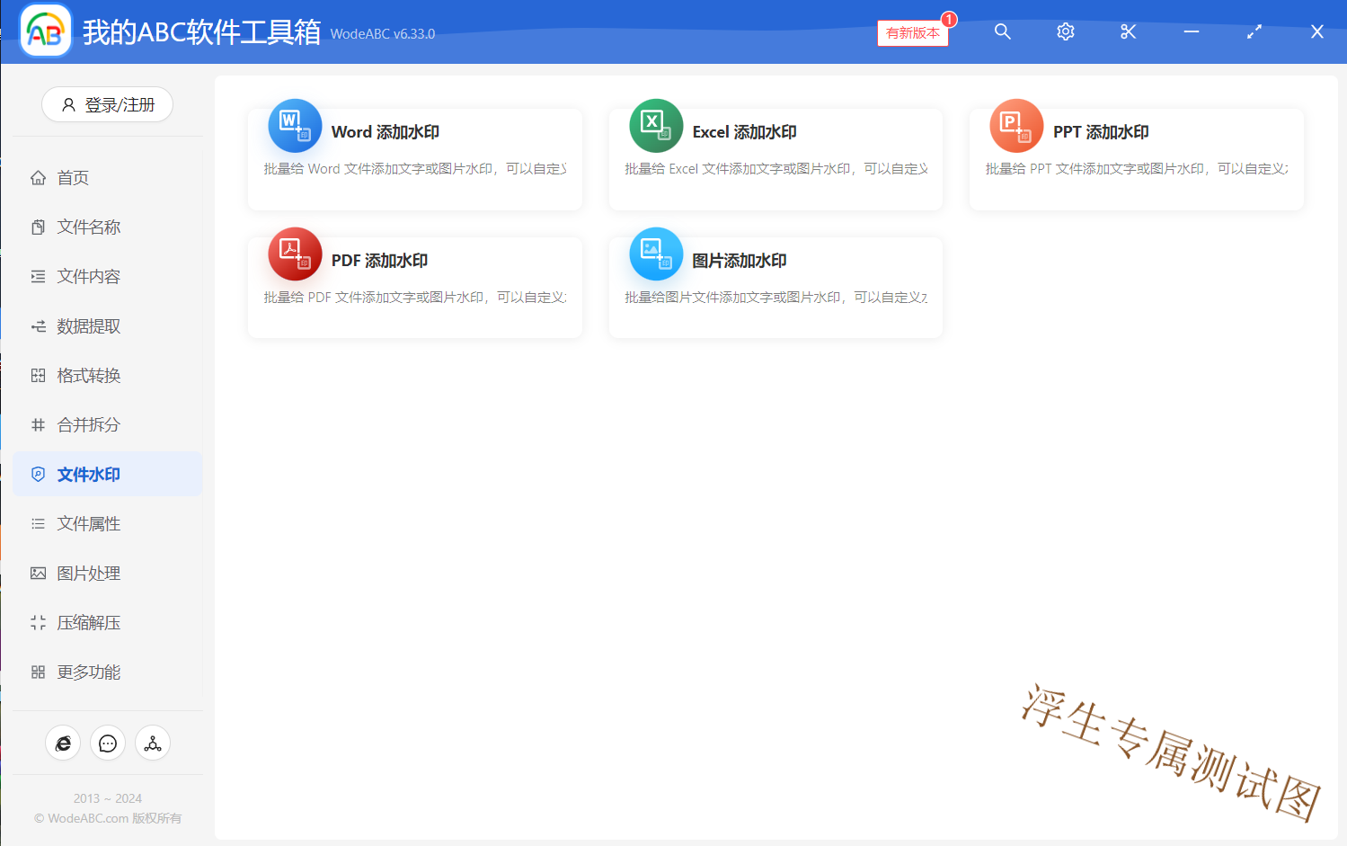The image size is (1347, 846).
Task: Open the search magnifier in title bar
Action: coord(1003,32)
